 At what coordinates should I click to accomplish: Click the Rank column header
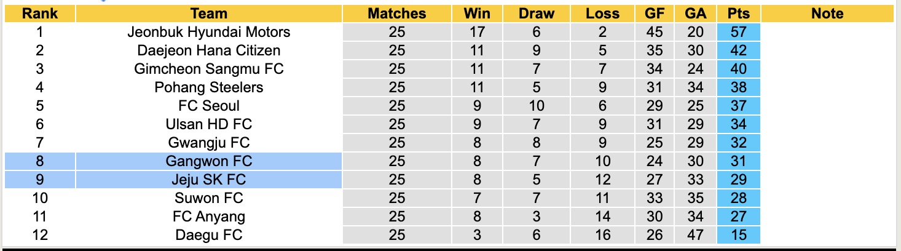tap(39, 14)
